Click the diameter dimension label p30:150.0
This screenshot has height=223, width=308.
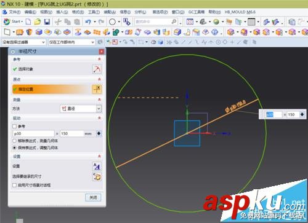235,106
